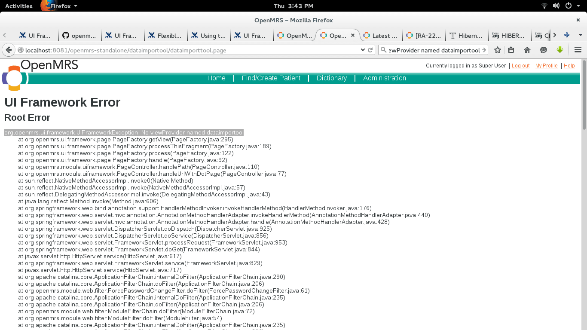Screen dimensions: 587x330
Task: Click the Log out link
Action: [520, 66]
